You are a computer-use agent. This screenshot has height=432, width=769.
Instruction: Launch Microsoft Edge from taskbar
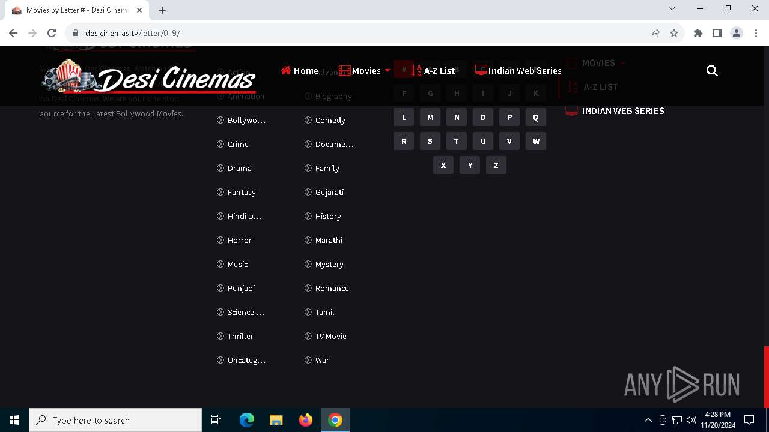click(247, 420)
